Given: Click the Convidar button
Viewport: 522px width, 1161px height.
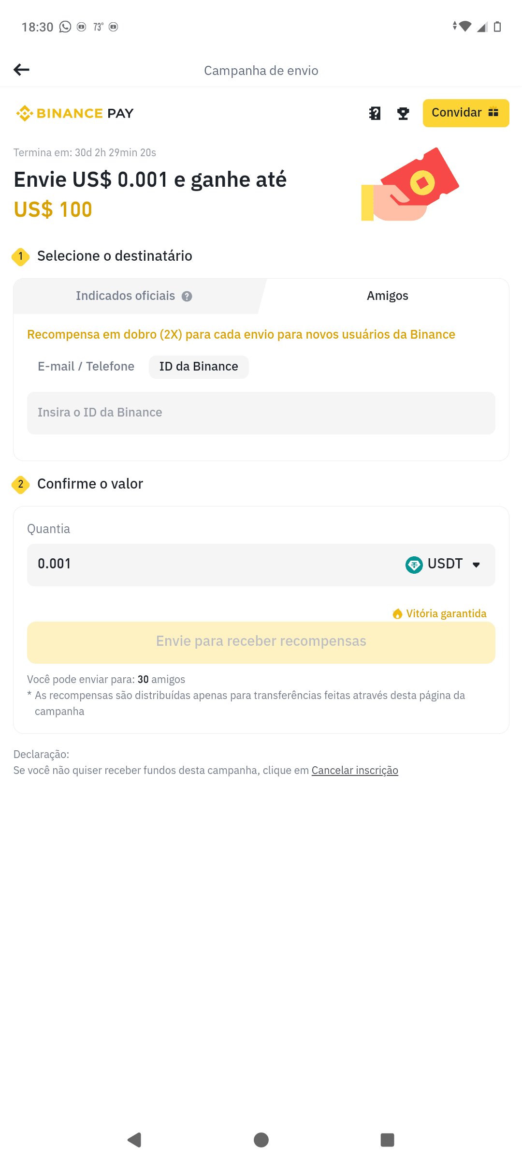Looking at the screenshot, I should [x=466, y=113].
